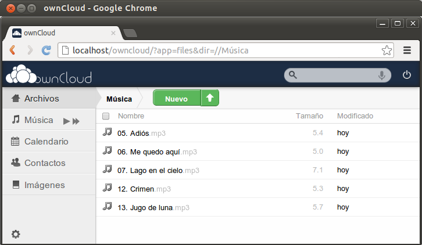422x245 pixels.
Task: Click the upload arrow button
Action: pyautogui.click(x=210, y=98)
